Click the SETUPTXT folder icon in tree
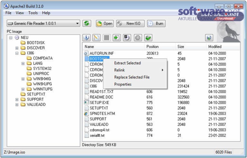 click(x=23, y=94)
